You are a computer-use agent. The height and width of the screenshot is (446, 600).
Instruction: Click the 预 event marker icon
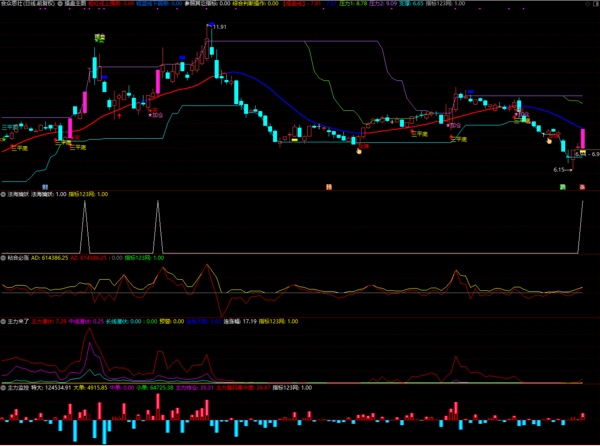coord(329,187)
